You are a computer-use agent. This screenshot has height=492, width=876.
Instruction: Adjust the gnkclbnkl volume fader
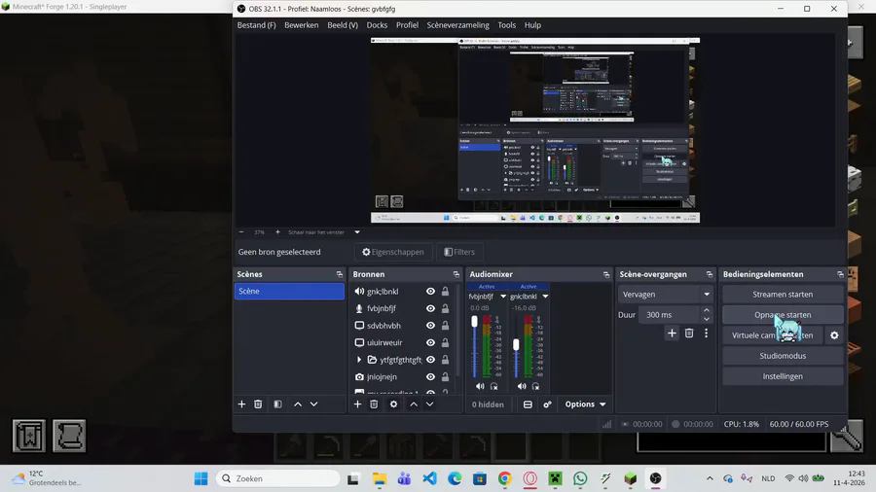coord(516,345)
